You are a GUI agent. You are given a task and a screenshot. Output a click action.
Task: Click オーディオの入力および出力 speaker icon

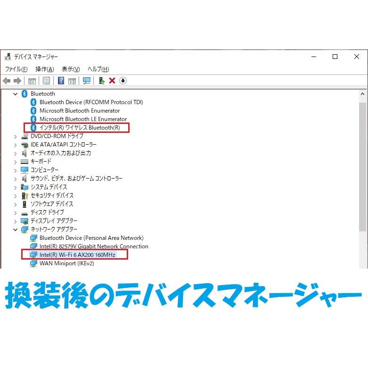(x=24, y=153)
